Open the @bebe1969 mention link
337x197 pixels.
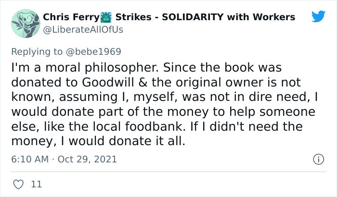click(94, 51)
